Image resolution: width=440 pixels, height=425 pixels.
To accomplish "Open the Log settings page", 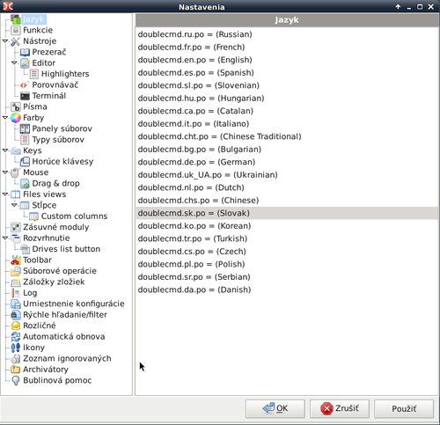I will click(x=30, y=293).
